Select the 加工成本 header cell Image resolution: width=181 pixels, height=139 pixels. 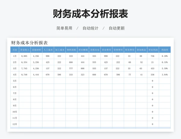tap(60, 50)
